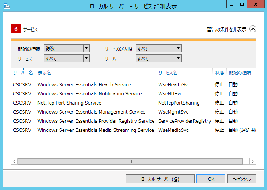Minimize the service detail window
The height and width of the screenshot is (190, 267).
232,5
